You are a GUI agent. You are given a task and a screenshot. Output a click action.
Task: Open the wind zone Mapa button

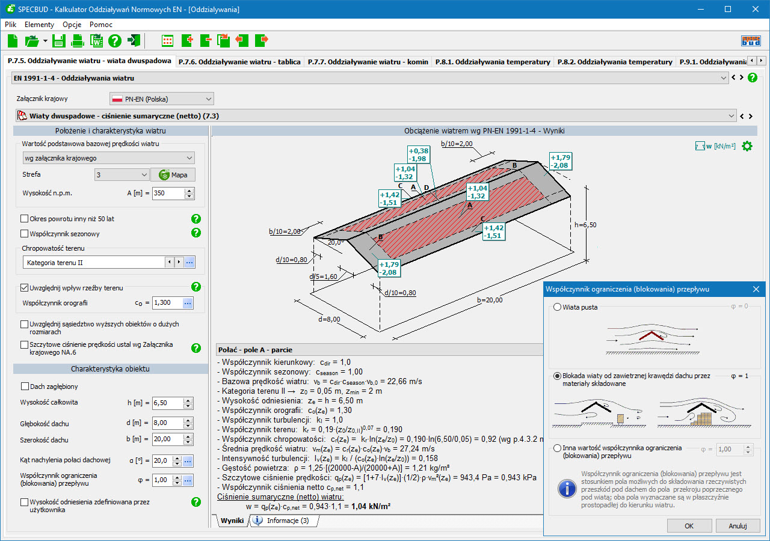tap(173, 175)
